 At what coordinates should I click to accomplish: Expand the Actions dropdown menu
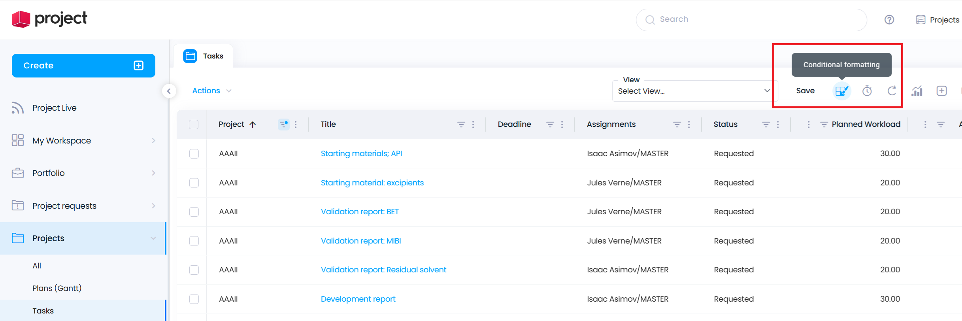(212, 91)
